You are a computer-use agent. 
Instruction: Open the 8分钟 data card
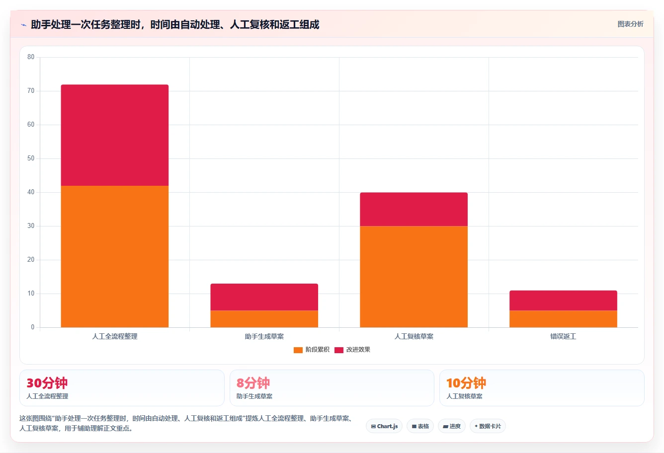point(332,388)
